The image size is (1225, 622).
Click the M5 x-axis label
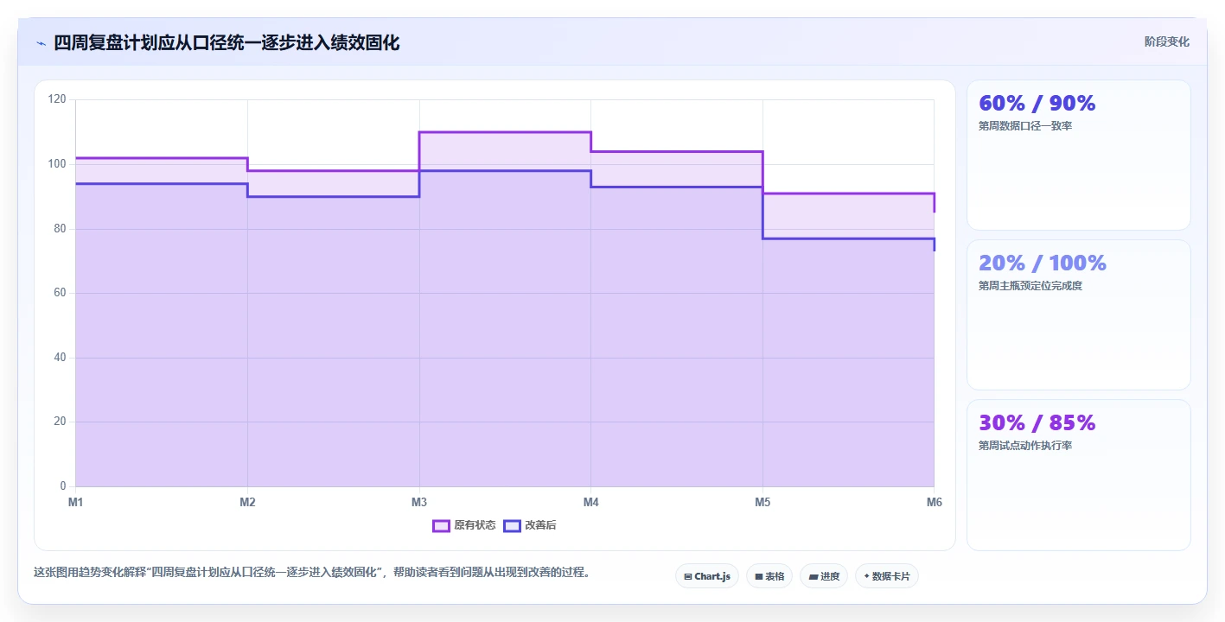(762, 502)
